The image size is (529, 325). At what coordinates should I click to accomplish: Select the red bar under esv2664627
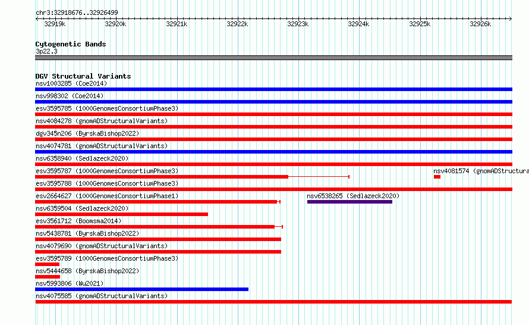click(x=156, y=202)
